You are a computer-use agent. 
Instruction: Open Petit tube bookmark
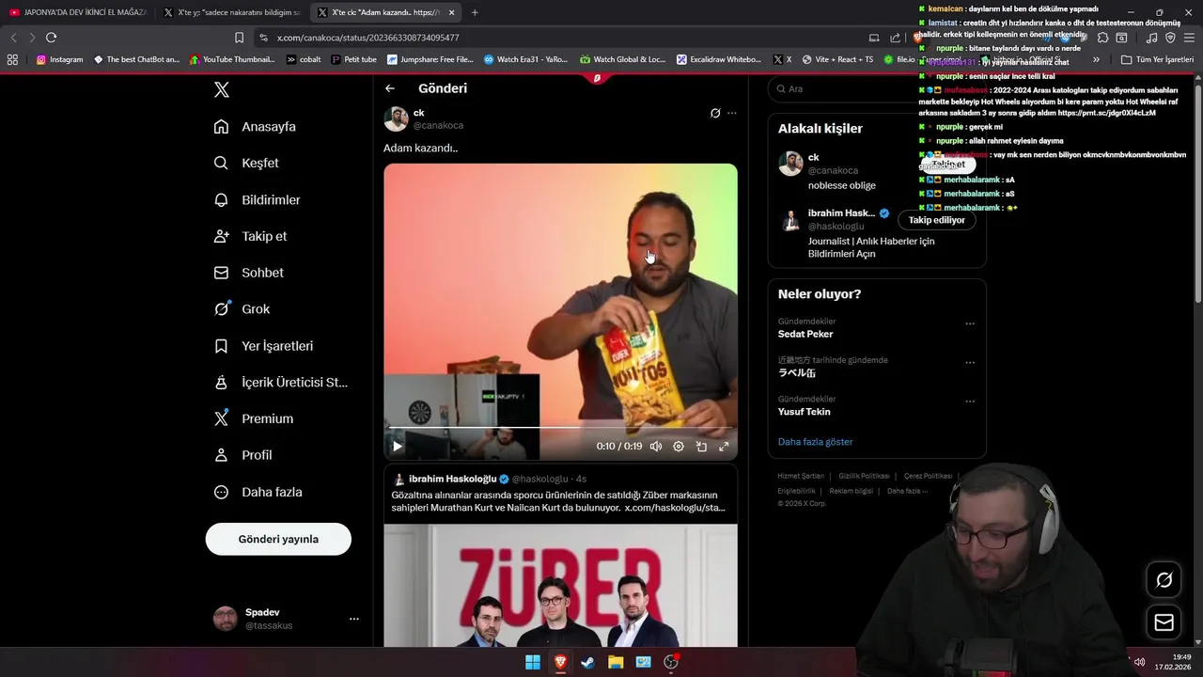(353, 59)
